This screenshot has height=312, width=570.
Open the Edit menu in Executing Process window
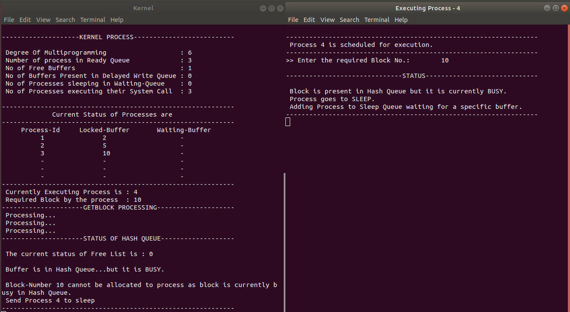pos(309,19)
